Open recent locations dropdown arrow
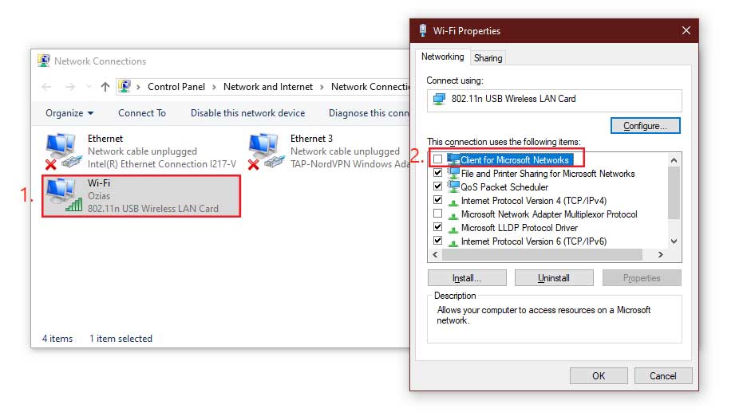 pyautogui.click(x=89, y=87)
